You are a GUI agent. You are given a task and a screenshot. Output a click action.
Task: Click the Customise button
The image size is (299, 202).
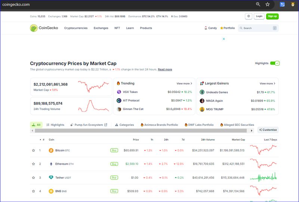tap(268, 130)
